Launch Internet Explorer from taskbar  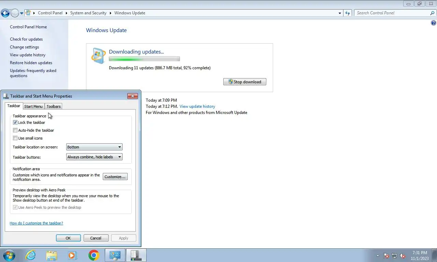[30, 255]
